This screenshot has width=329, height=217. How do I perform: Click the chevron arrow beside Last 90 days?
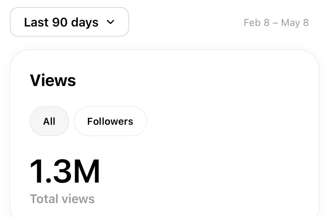pos(110,22)
